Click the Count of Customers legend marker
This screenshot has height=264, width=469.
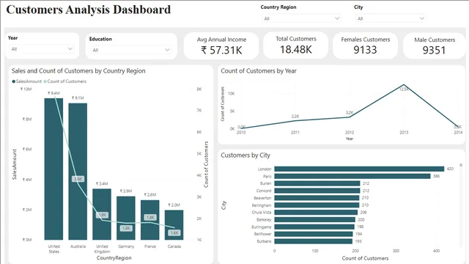[45, 81]
